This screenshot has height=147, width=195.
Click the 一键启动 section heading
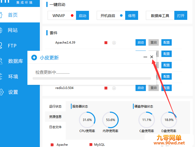pyautogui.click(x=57, y=5)
